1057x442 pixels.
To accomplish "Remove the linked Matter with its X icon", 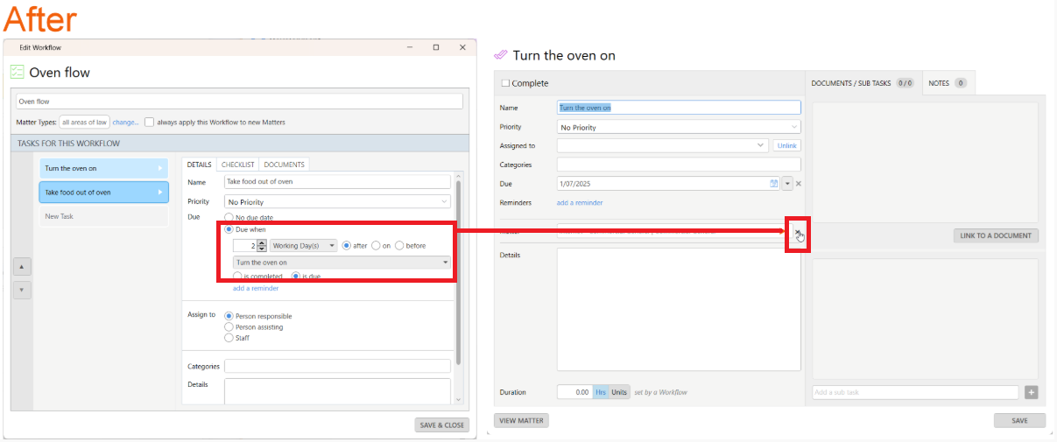I will (x=797, y=232).
